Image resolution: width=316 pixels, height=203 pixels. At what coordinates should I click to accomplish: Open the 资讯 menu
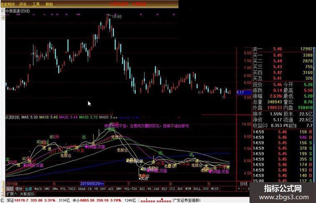pyautogui.click(x=23, y=4)
